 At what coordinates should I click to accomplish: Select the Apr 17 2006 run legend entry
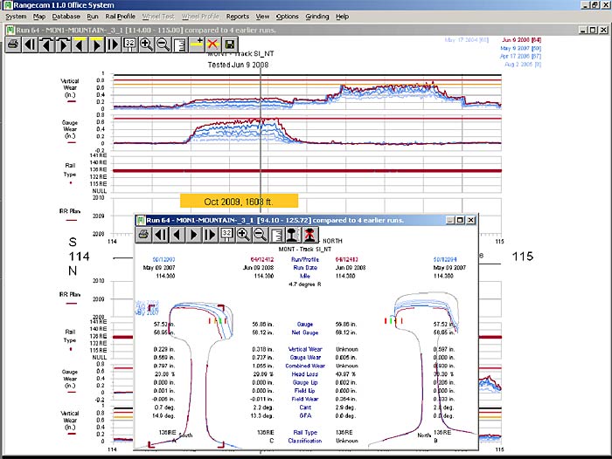click(x=520, y=56)
